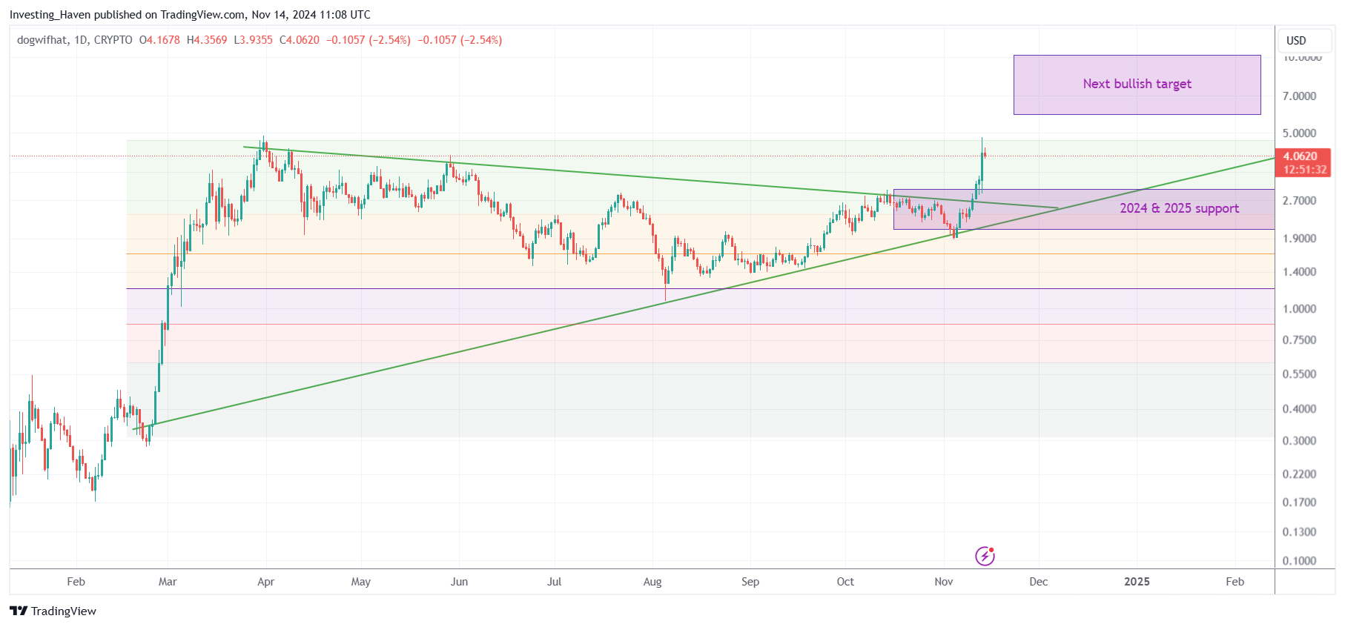Click the TradingView wordmark text
Screen dimensions: 1345x627
(64, 611)
